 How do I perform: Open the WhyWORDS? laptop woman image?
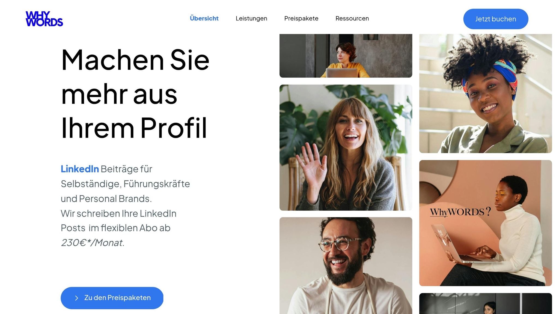pos(486,223)
